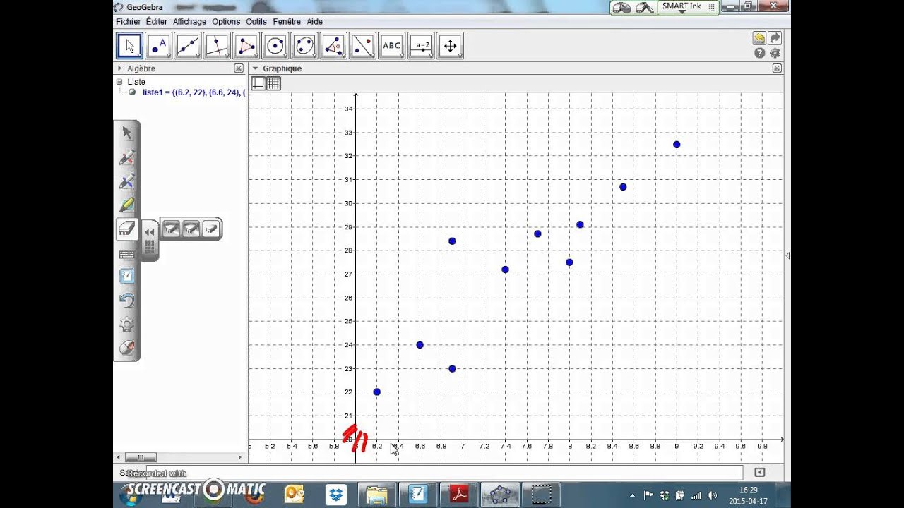This screenshot has width=904, height=508.
Task: Choose the green highlighter pen
Action: (127, 205)
